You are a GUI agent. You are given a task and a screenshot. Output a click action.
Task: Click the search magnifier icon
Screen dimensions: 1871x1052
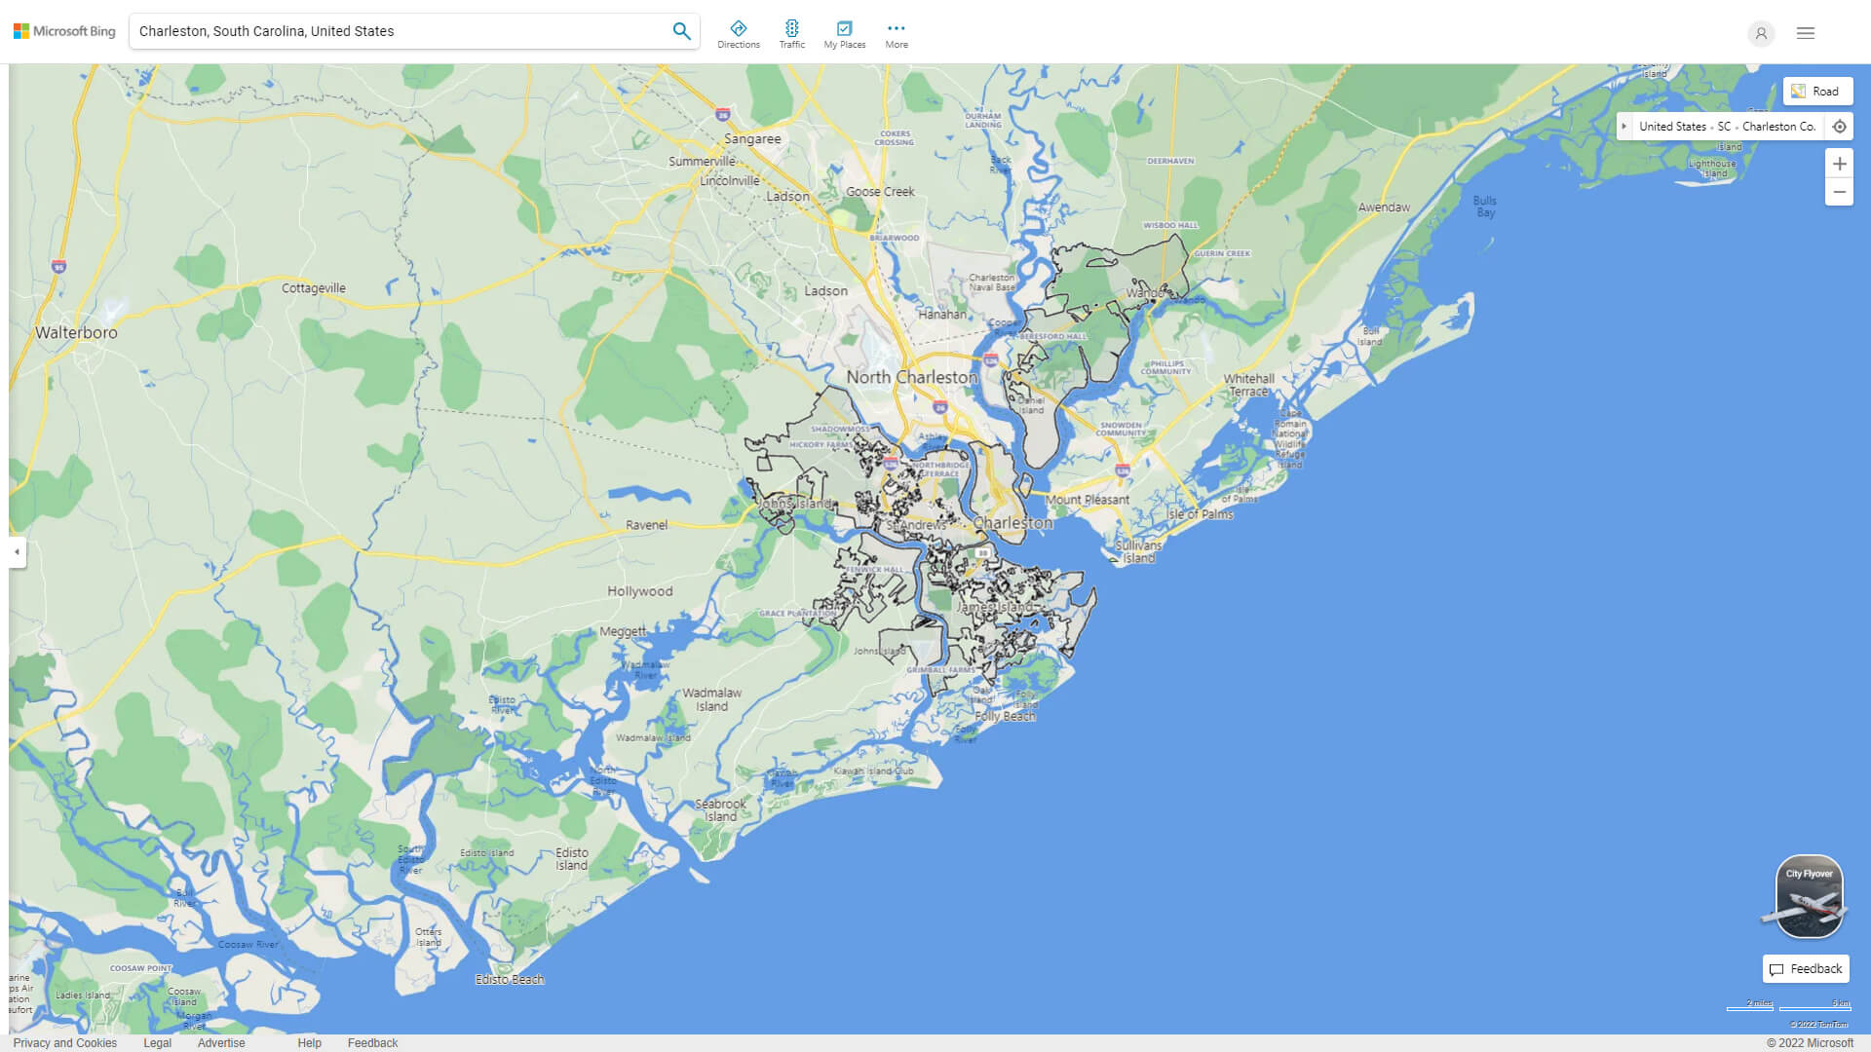coord(681,30)
